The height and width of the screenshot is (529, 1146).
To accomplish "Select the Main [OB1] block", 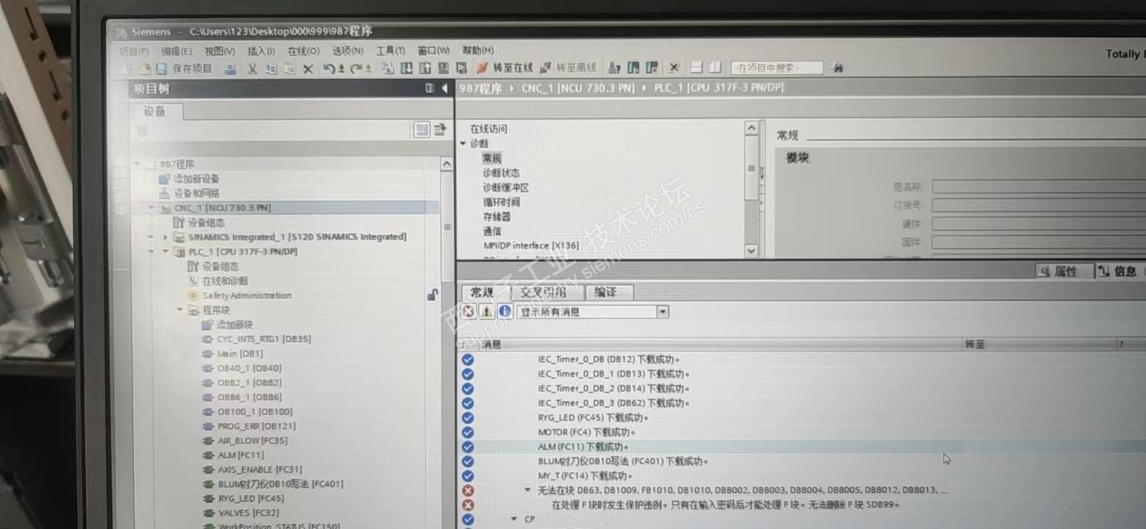I will (x=239, y=353).
